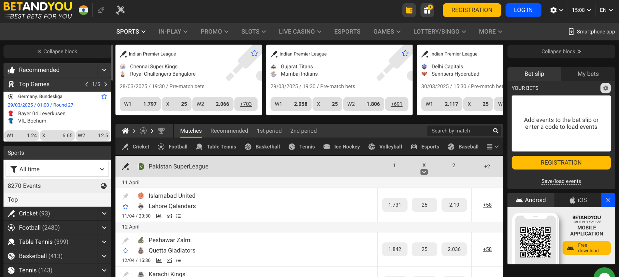This screenshot has width=619, height=277.
Task: Select Ice Hockey sport filter
Action: coord(341,147)
